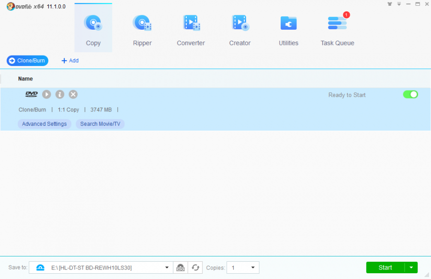Image resolution: width=431 pixels, height=279 pixels.
Task: Switch to the Converter module
Action: pyautogui.click(x=191, y=30)
